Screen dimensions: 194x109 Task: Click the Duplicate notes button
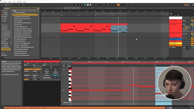click(x=55, y=73)
